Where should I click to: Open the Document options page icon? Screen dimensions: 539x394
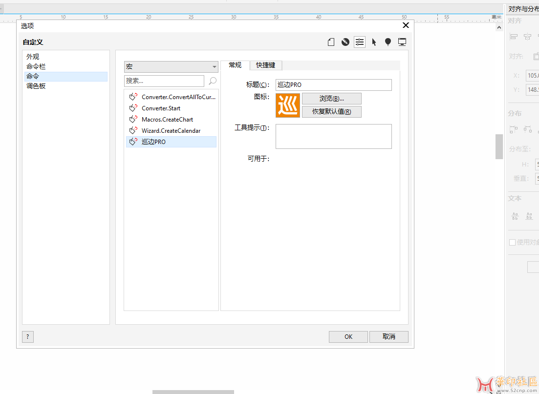pyautogui.click(x=331, y=42)
